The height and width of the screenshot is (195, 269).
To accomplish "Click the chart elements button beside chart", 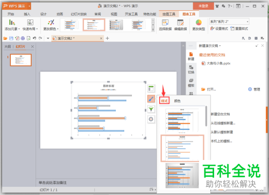I will (x=151, y=88).
